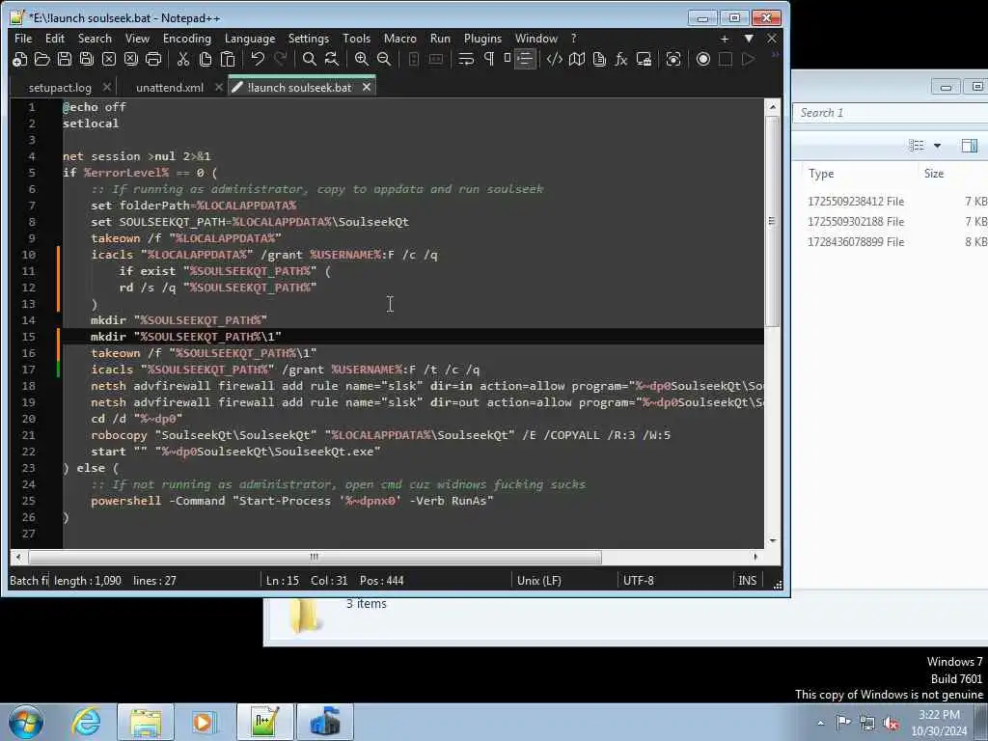Screen dimensions: 988x741
Task: Click the Copy toolbar icon
Action: (x=206, y=59)
